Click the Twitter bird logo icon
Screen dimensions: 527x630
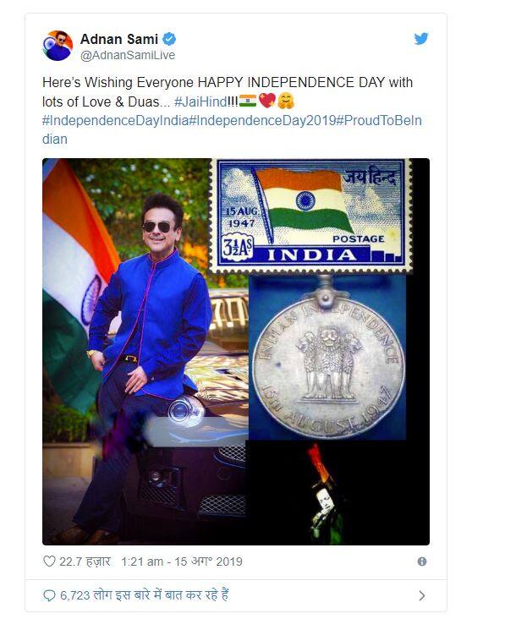(421, 39)
